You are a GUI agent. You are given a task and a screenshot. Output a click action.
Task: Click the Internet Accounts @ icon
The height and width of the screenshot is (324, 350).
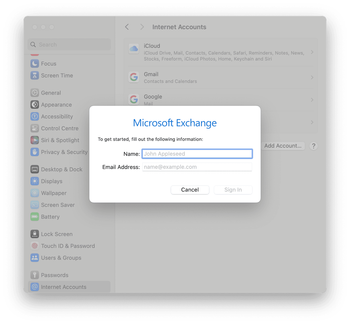pyautogui.click(x=35, y=287)
